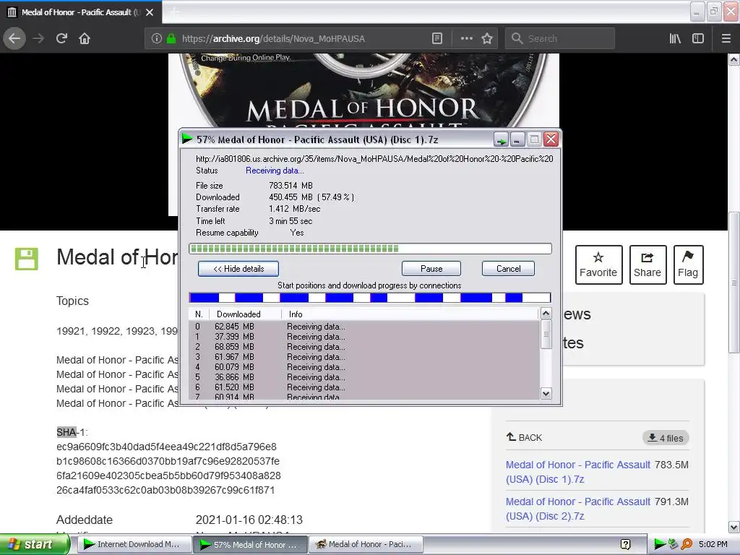Switch to Medal of Honor Firefox taskbar item

pos(366,545)
